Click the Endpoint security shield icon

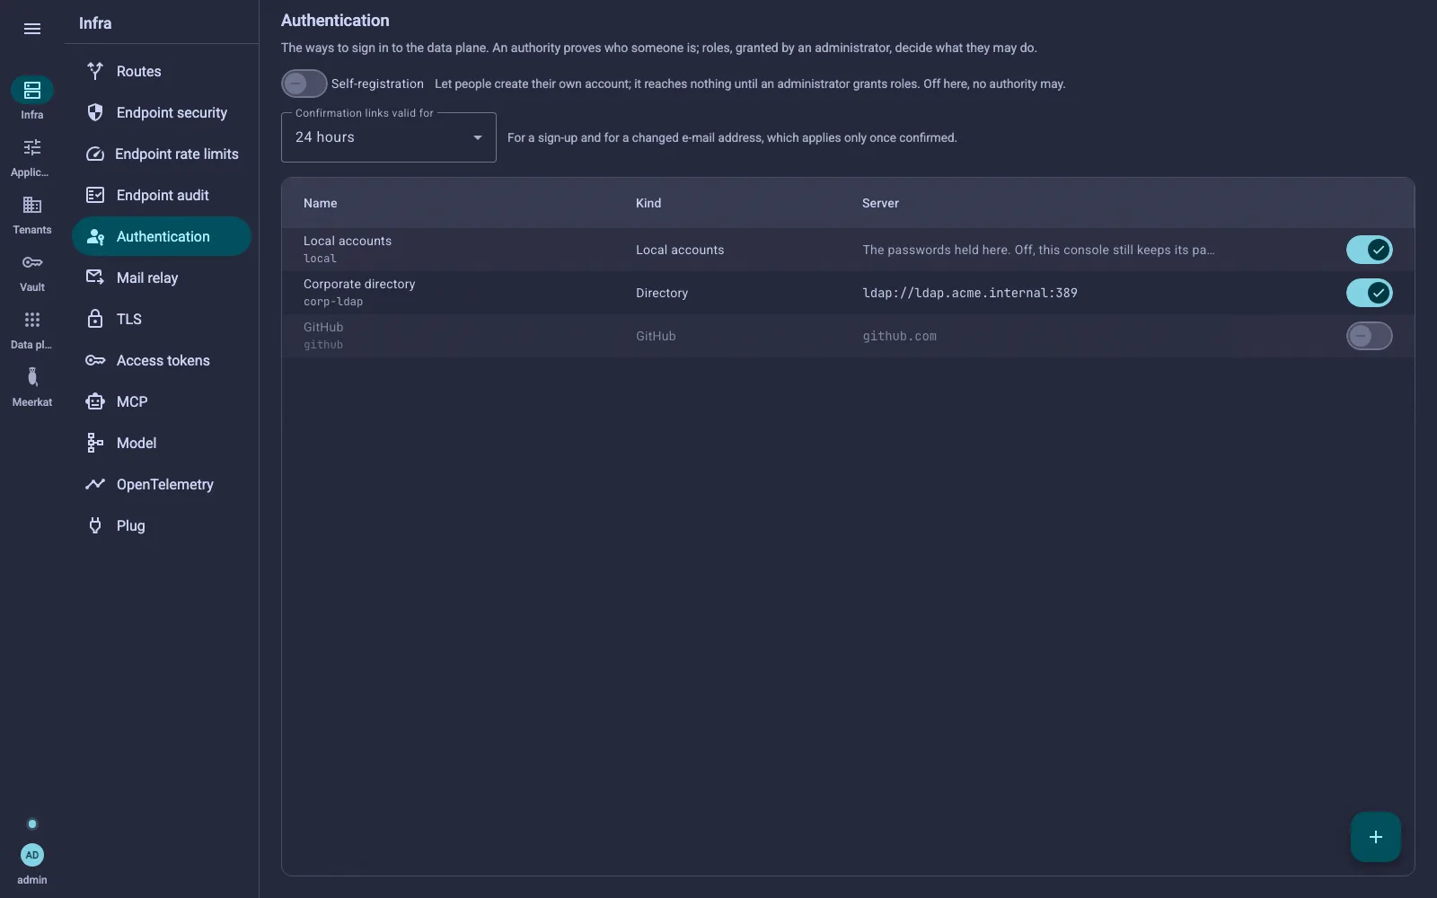95,112
